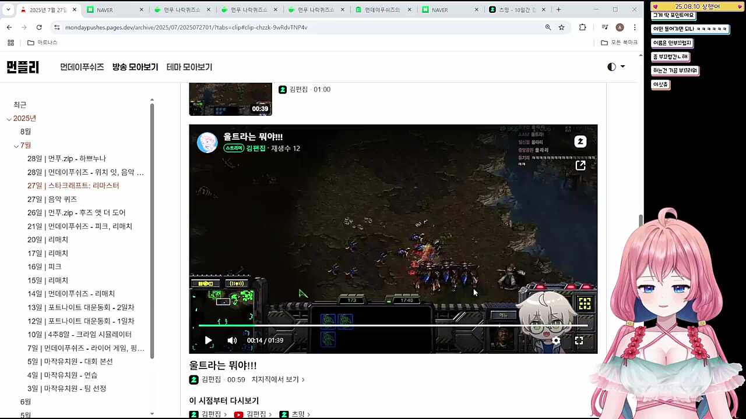Open the Extensions puzzle icon
This screenshot has width=746, height=419.
click(x=582, y=27)
